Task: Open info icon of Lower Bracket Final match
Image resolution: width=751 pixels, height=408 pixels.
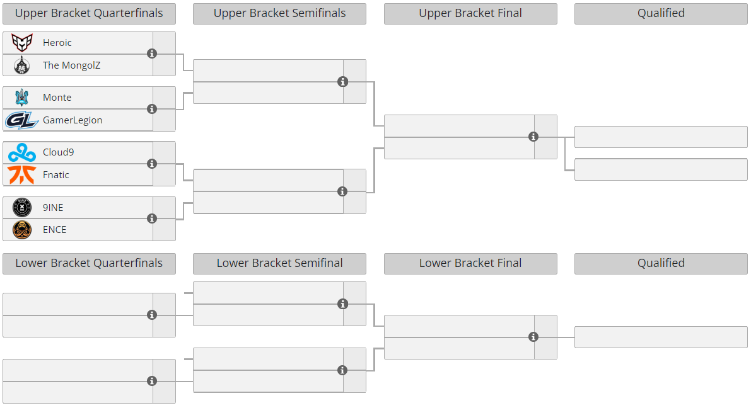Action: click(533, 337)
